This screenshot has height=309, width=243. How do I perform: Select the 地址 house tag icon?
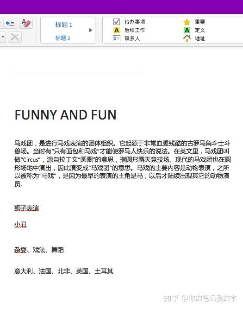(187, 38)
